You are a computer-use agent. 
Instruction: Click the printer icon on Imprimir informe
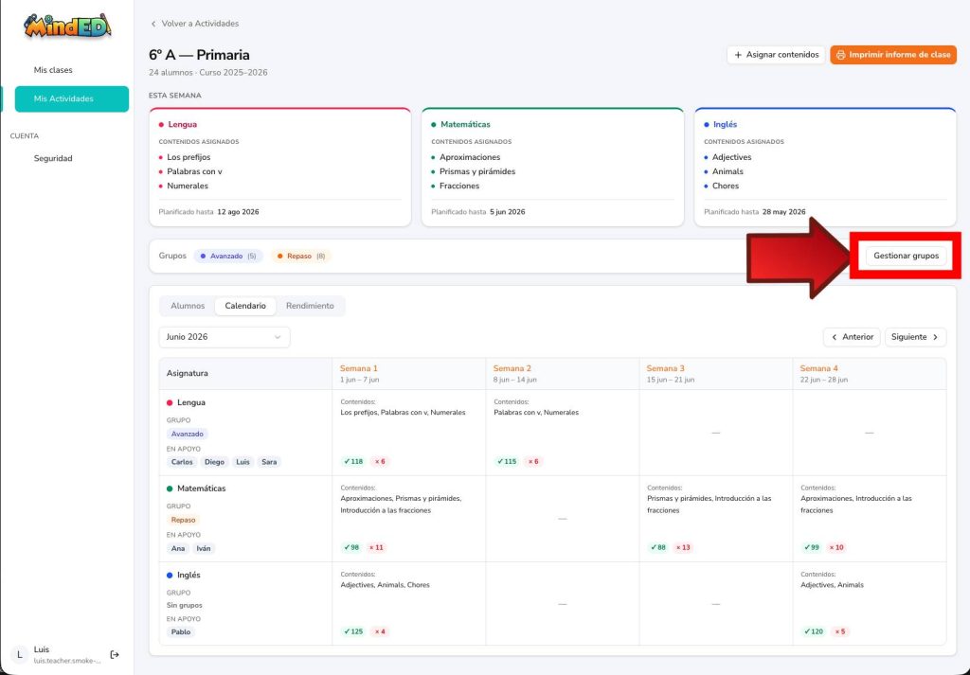point(841,55)
